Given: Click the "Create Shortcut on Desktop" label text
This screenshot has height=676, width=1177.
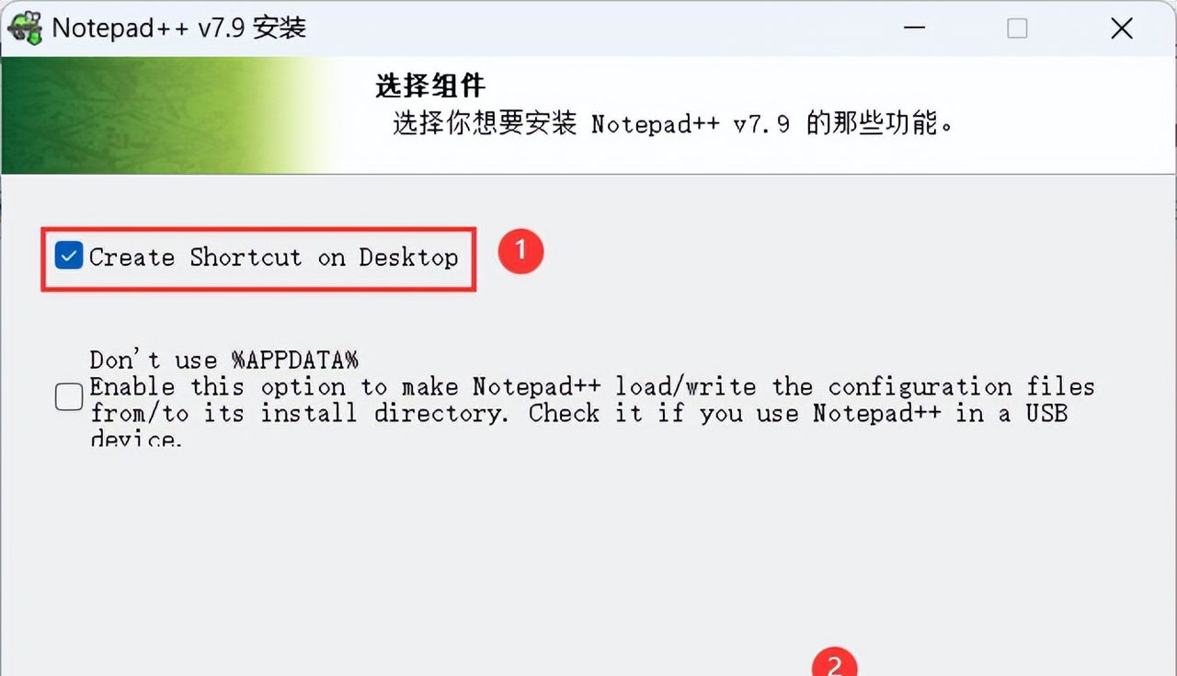Looking at the screenshot, I should (x=273, y=258).
